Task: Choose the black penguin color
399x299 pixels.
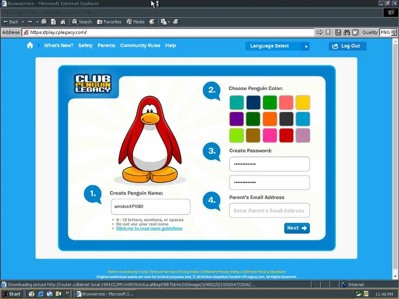Action: tap(286, 119)
